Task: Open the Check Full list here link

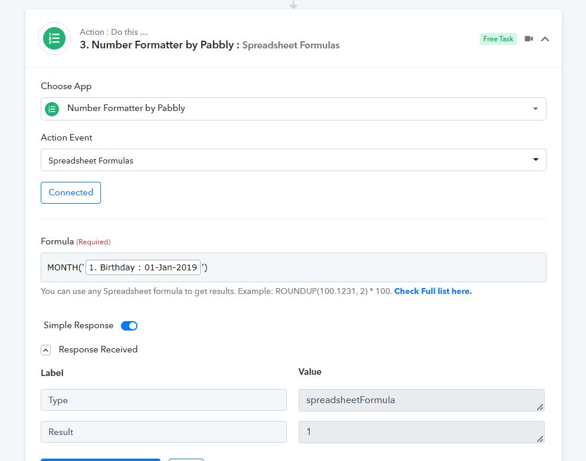Action: [x=433, y=291]
